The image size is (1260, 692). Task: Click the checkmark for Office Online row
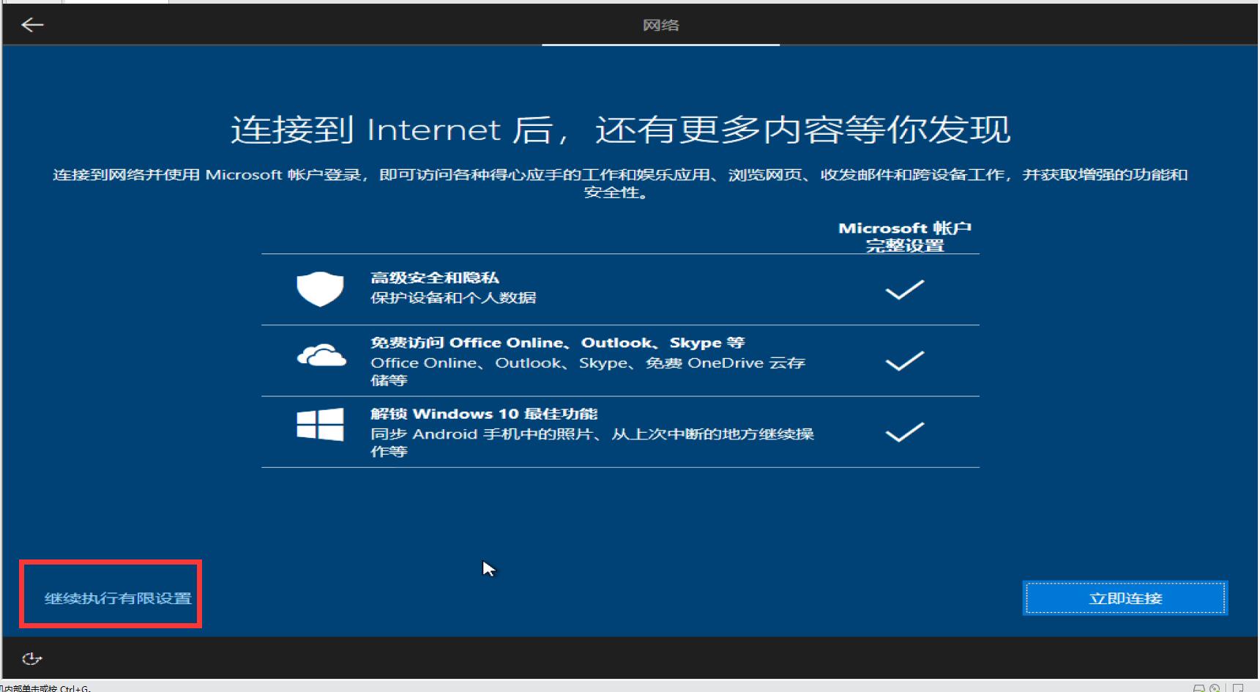pos(905,361)
